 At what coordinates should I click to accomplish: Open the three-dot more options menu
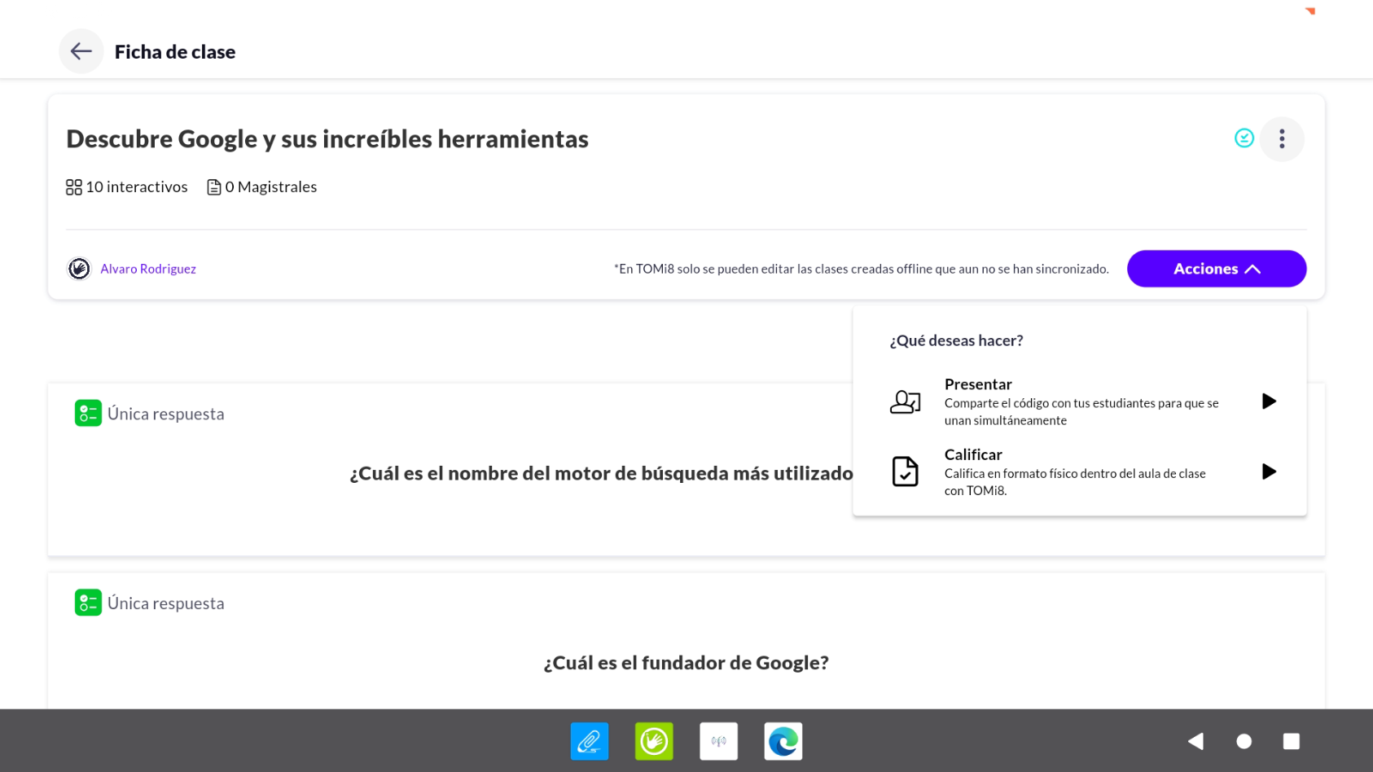[1282, 139]
